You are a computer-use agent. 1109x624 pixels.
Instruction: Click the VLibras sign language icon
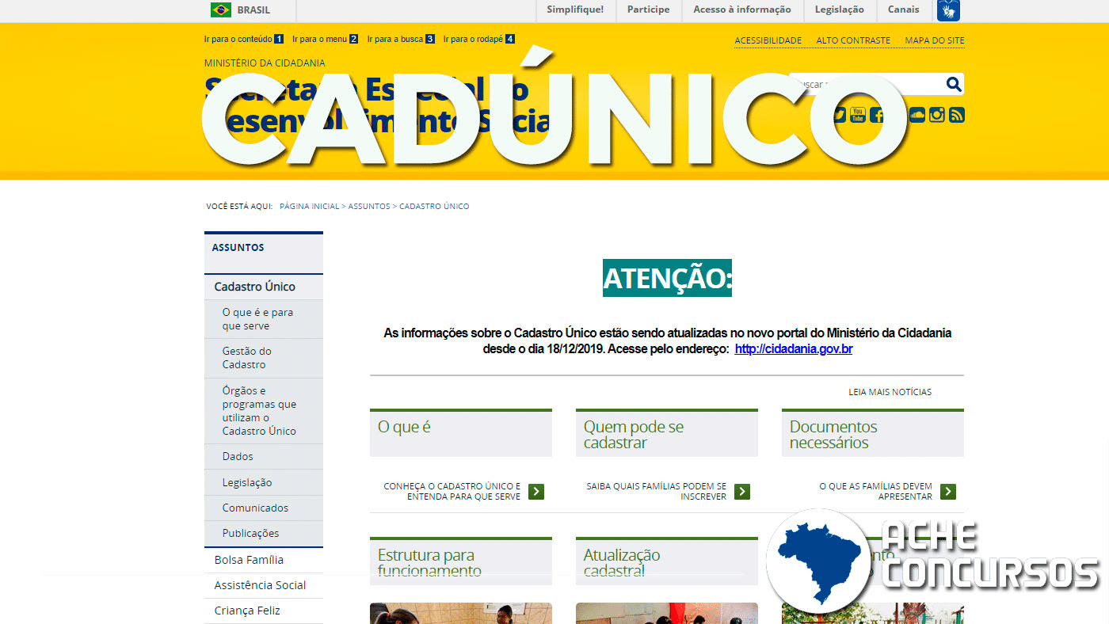click(948, 10)
